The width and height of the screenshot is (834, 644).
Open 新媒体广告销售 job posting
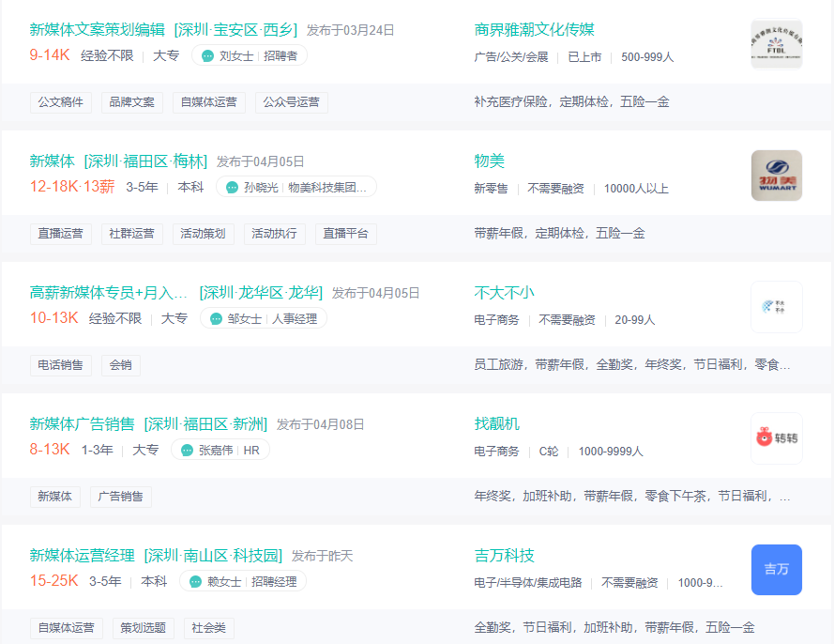(82, 424)
